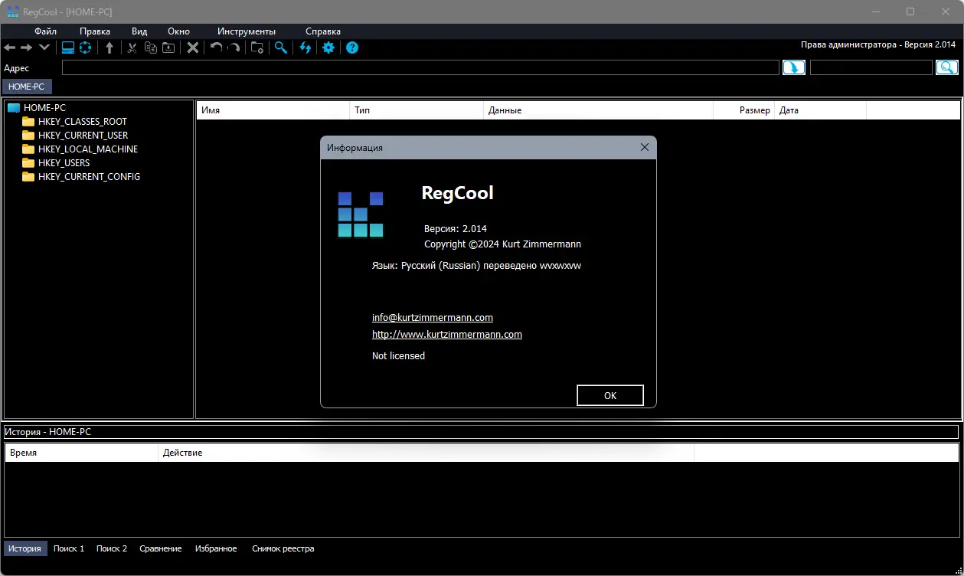Select HKEY_LOCAL_MACHINE in the tree

(88, 149)
